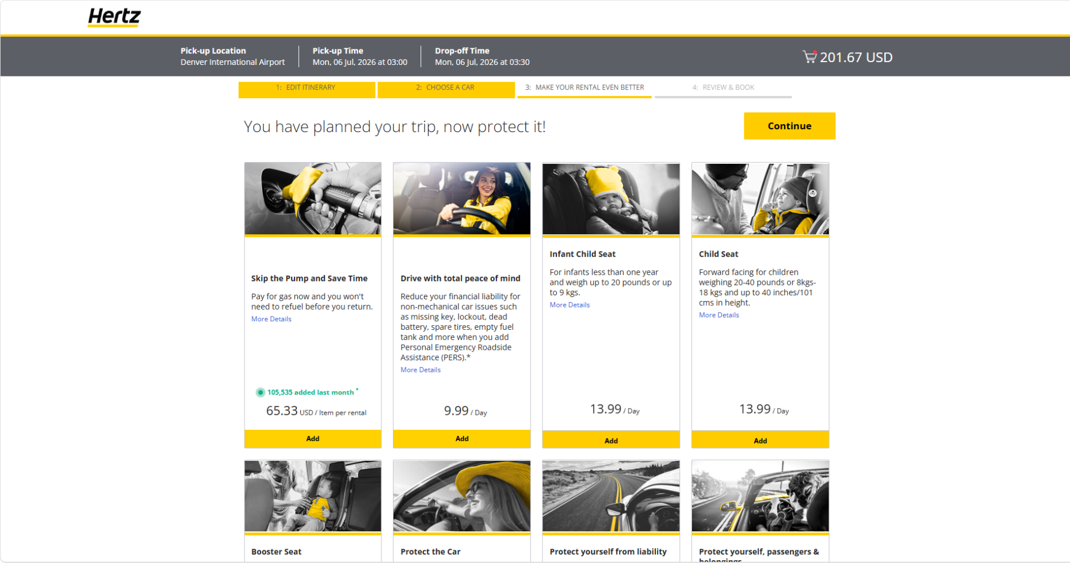Open More Details for peace of mind
The image size is (1070, 563).
pos(421,370)
